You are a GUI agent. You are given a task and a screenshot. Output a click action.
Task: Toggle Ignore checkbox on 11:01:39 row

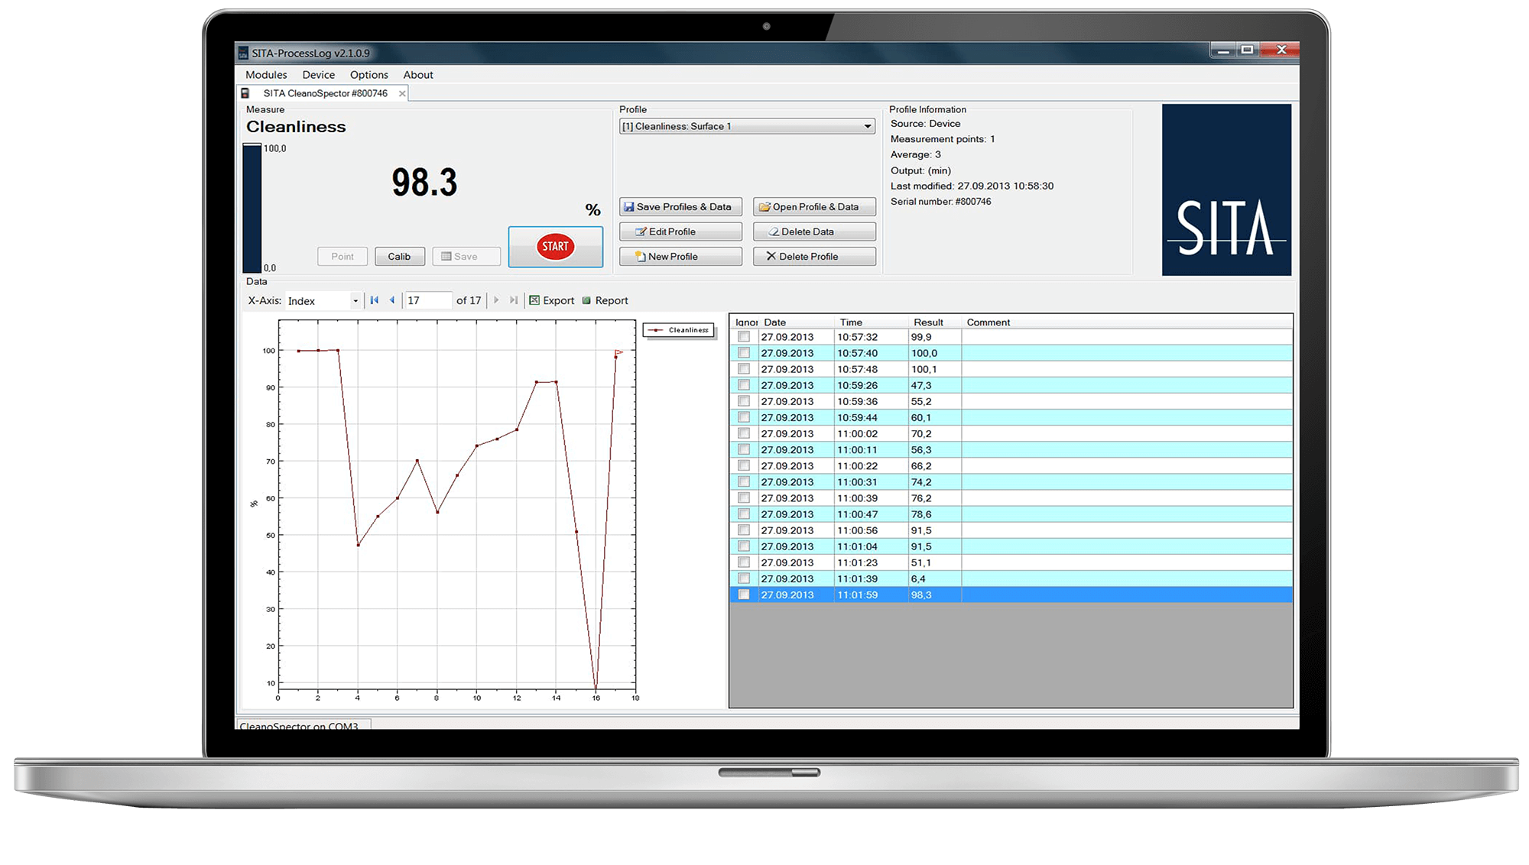(743, 578)
